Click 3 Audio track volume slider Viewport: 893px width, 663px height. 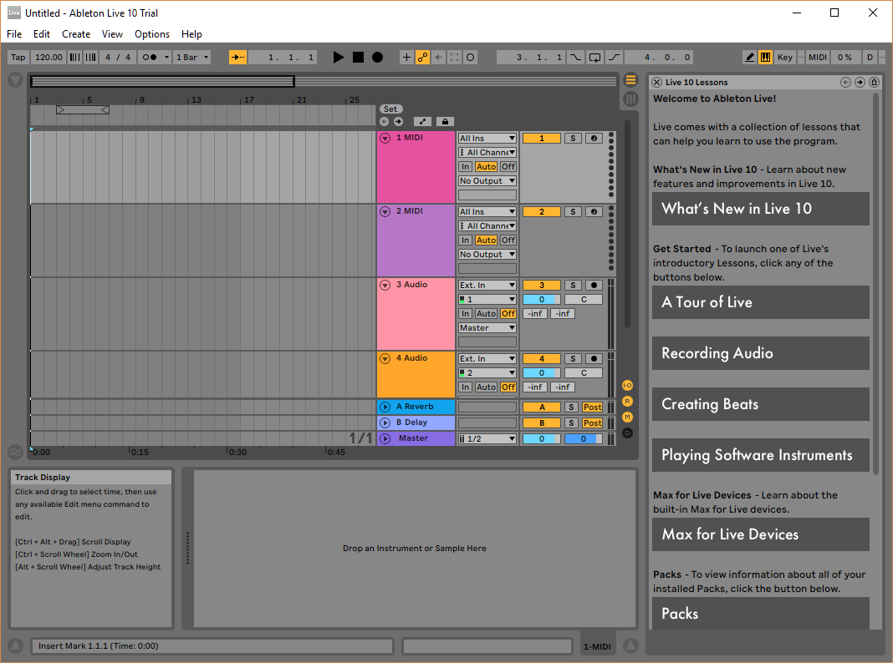click(x=542, y=300)
